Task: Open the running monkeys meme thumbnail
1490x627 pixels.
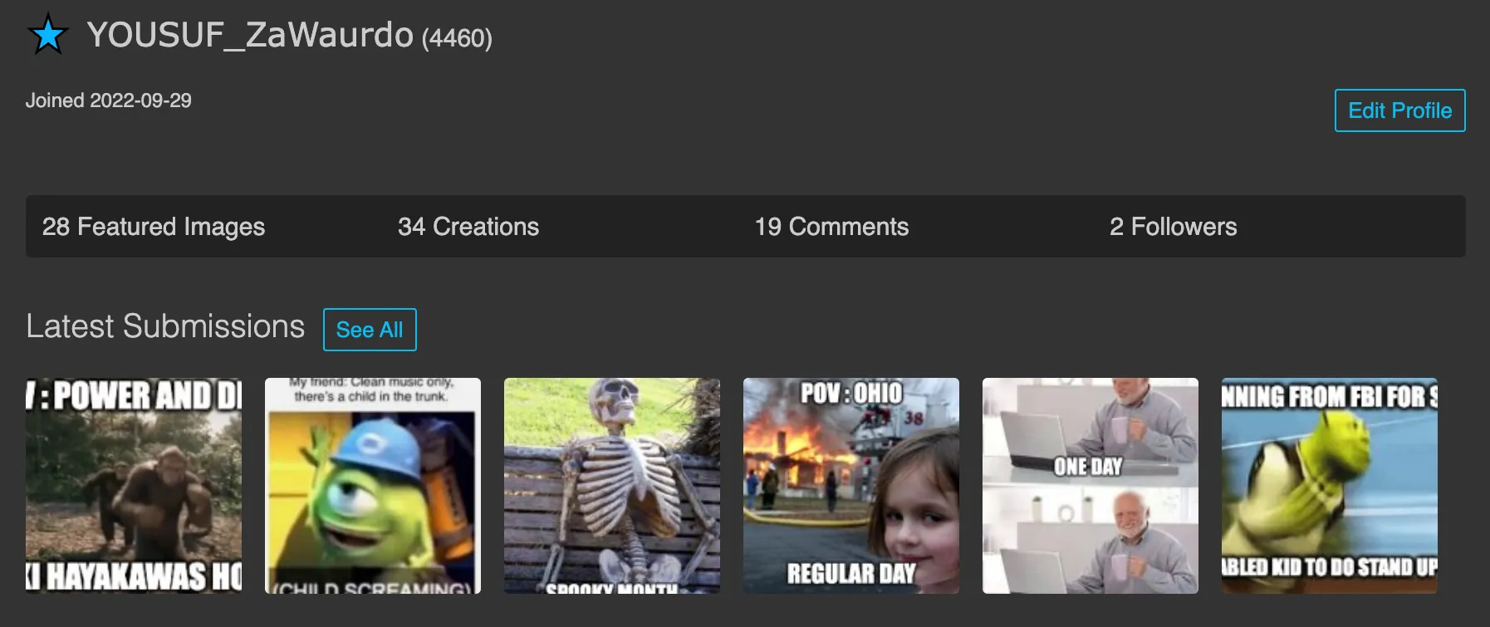Action: pyautogui.click(x=134, y=486)
